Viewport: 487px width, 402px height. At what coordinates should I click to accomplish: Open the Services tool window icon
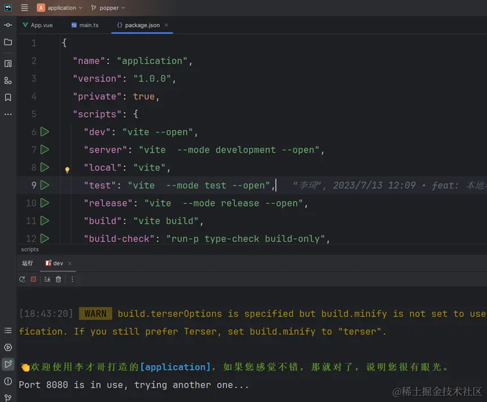click(8, 347)
